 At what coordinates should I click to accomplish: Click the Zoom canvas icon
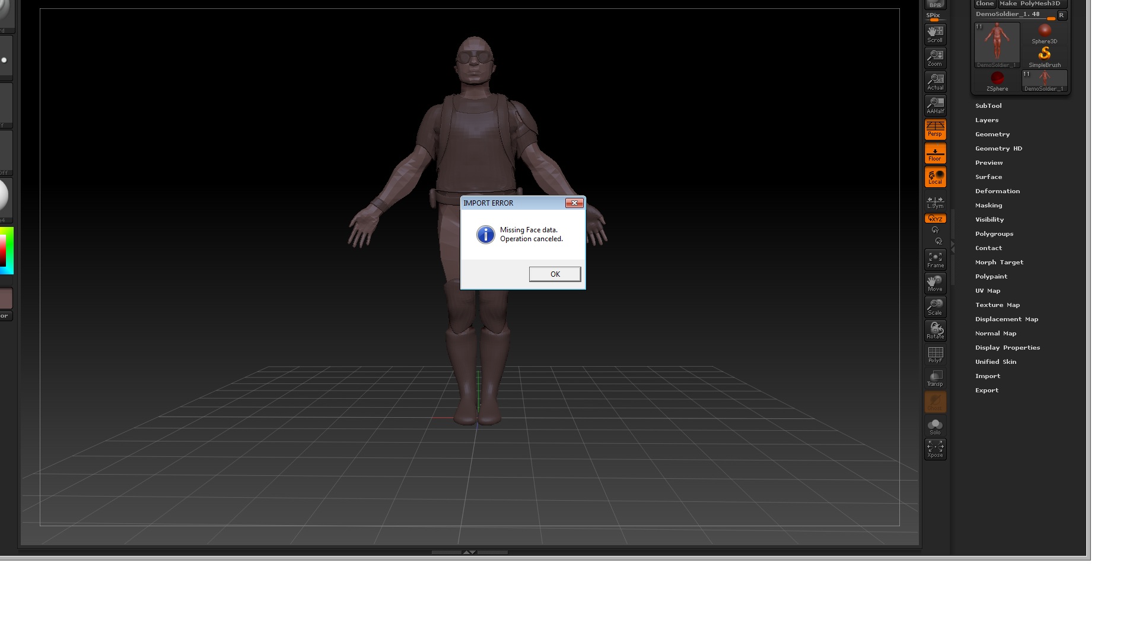point(935,58)
